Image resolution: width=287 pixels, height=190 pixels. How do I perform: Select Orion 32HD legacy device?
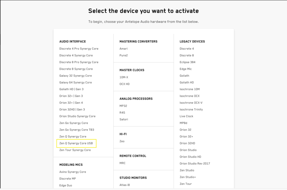[x=187, y=143]
